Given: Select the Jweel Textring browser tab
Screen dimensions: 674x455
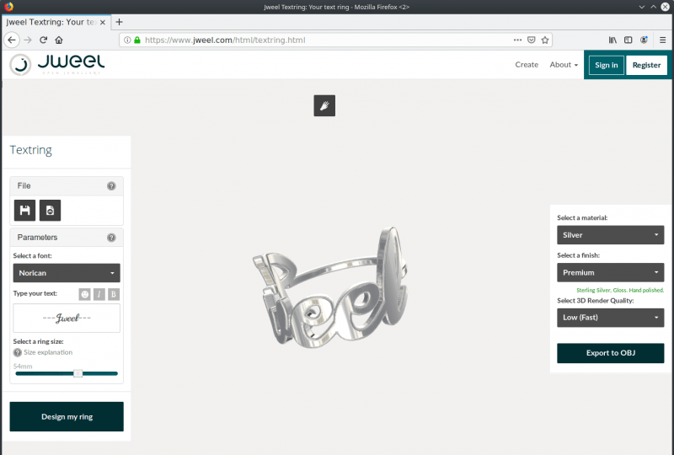Looking at the screenshot, I should (55, 22).
